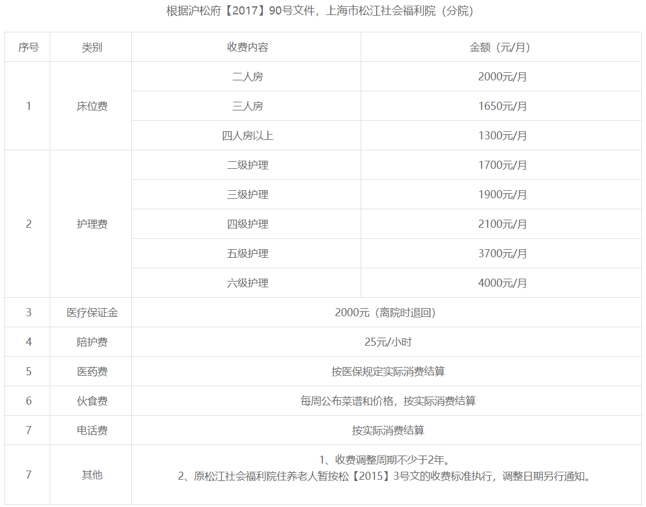Click the title text 根据沪松府【2017】90号文件
Image resolution: width=646 pixels, height=507 pixels.
click(x=240, y=11)
